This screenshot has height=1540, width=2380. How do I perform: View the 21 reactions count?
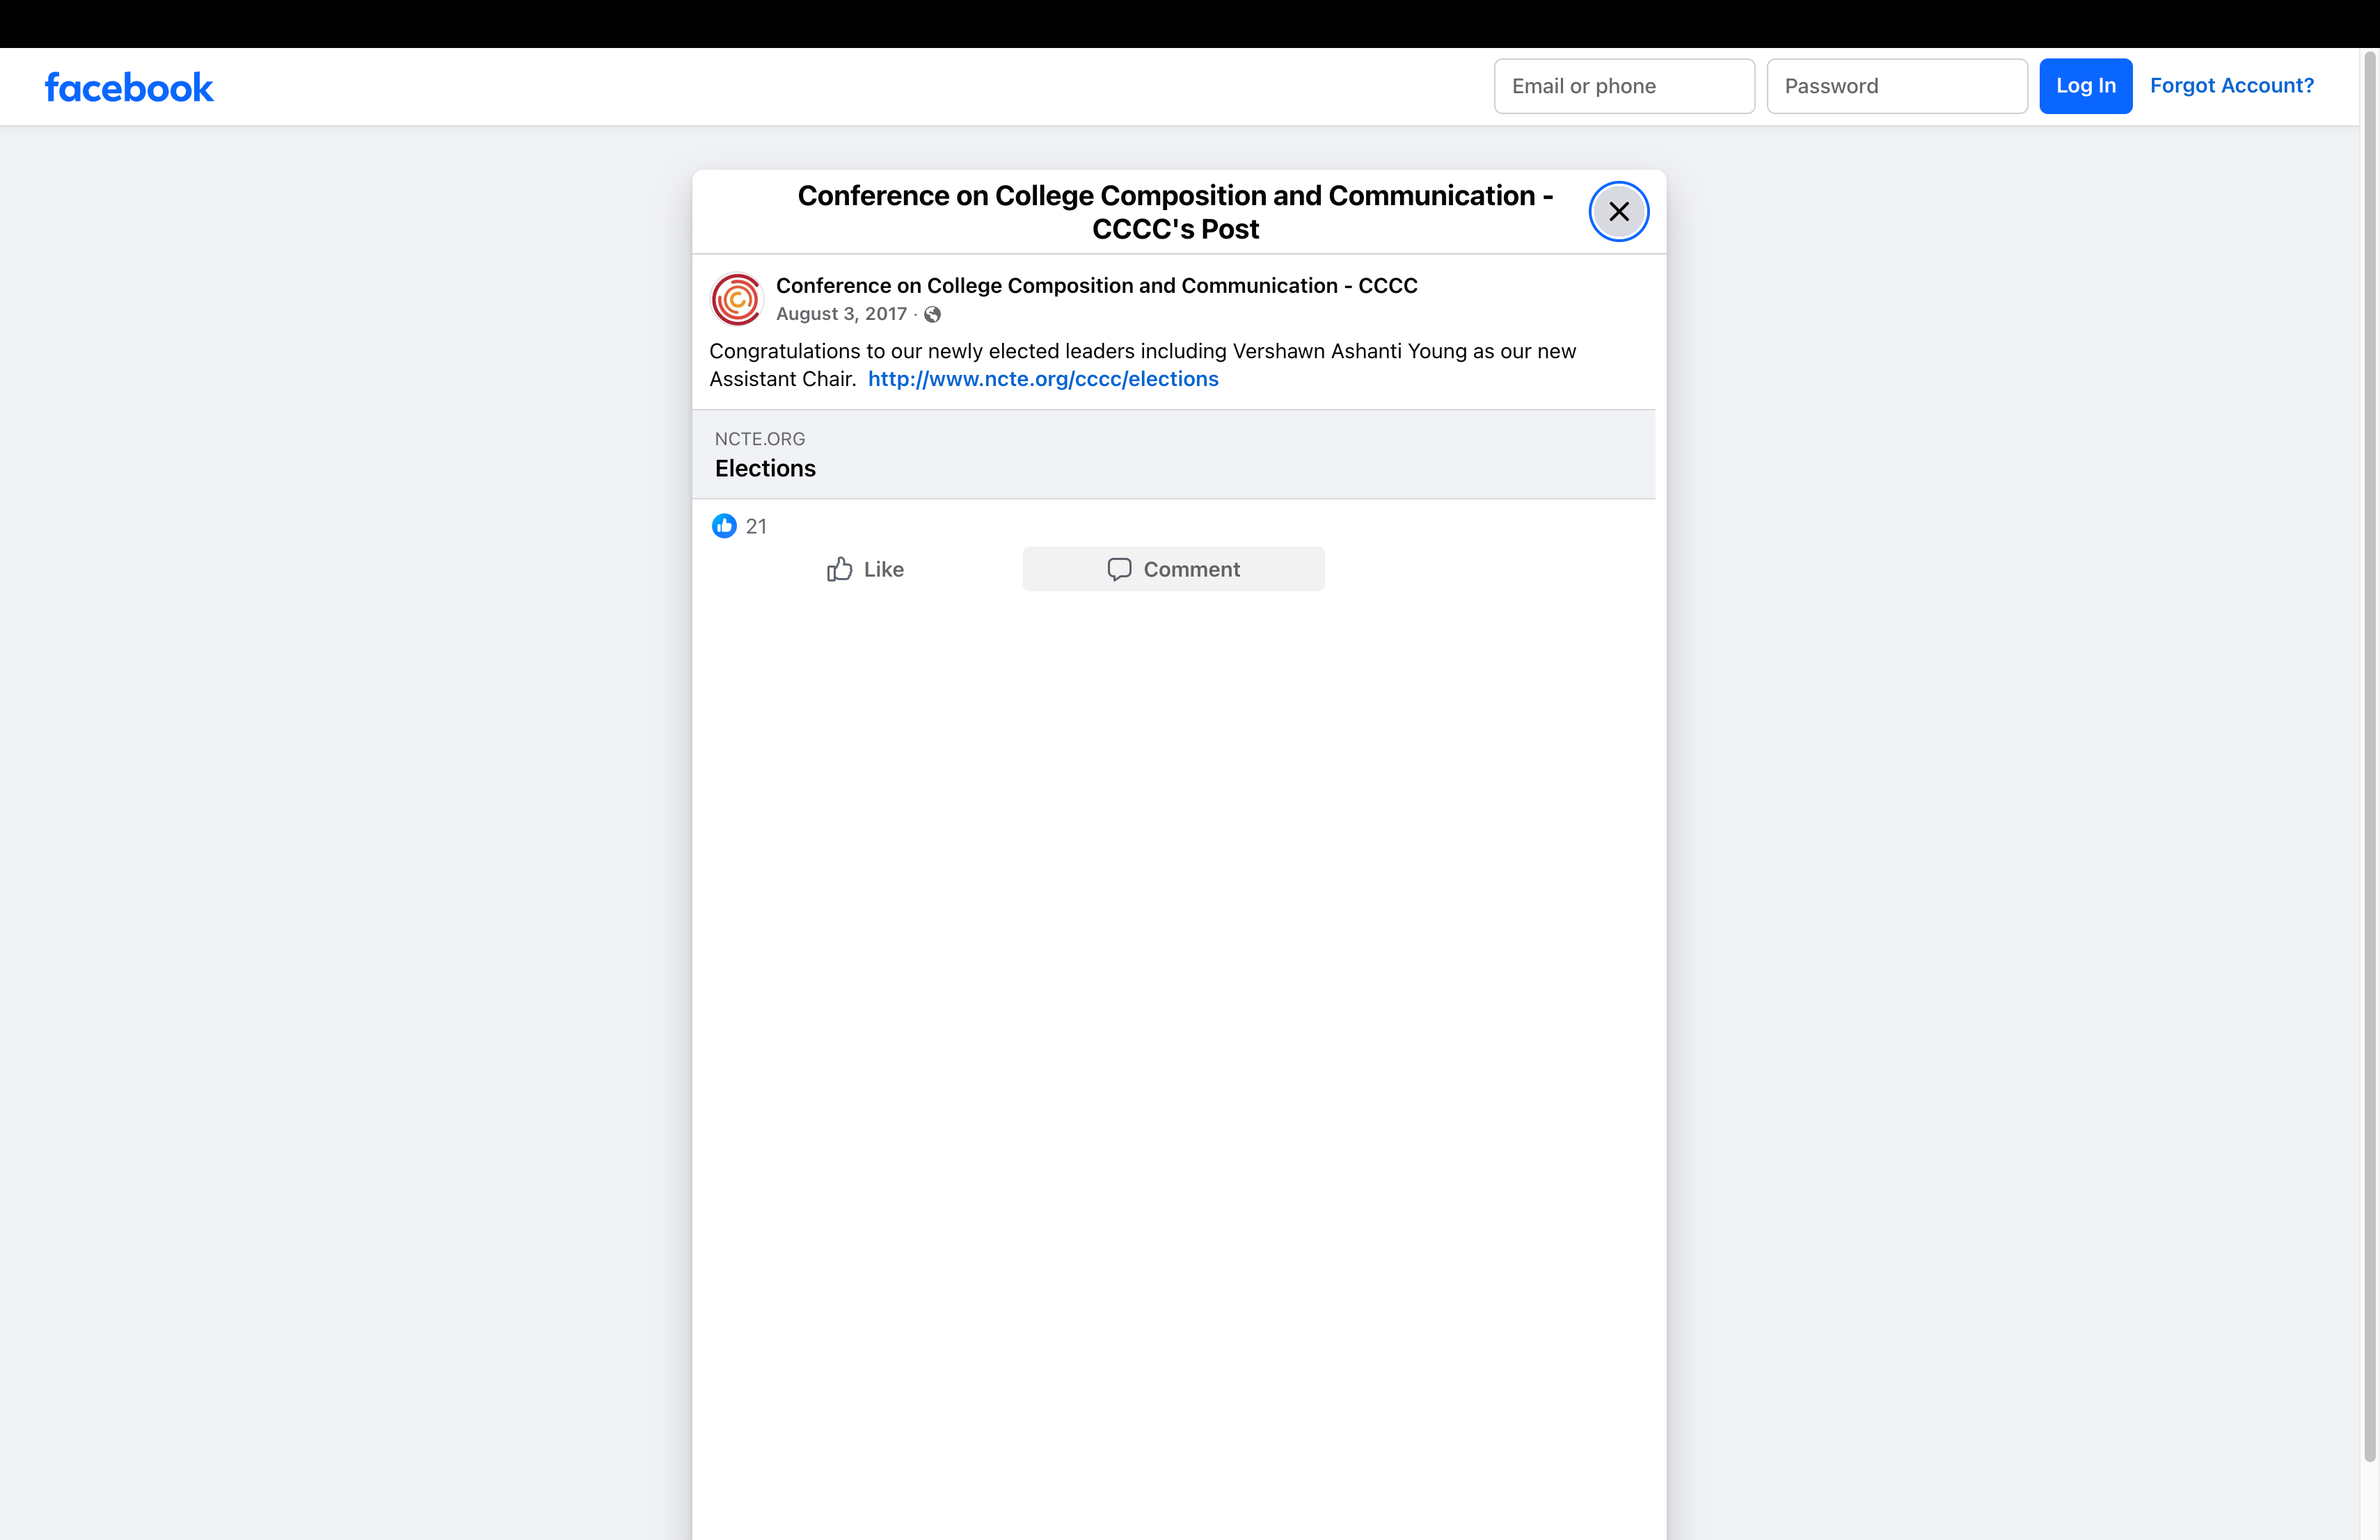click(756, 527)
